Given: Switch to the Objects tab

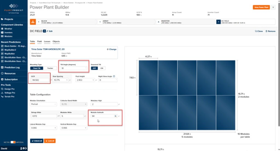Looking at the screenshot, I should coord(56,42).
